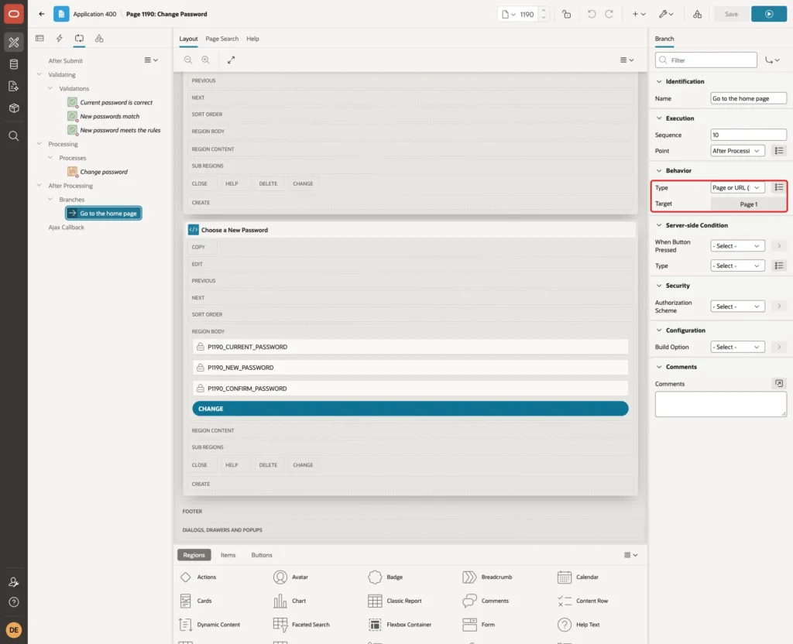Image resolution: width=793 pixels, height=644 pixels.
Task: Open the Authorization Scheme dropdown
Action: 737,307
